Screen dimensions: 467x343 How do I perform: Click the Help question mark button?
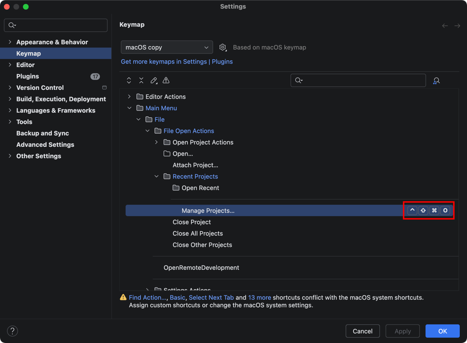pyautogui.click(x=12, y=331)
